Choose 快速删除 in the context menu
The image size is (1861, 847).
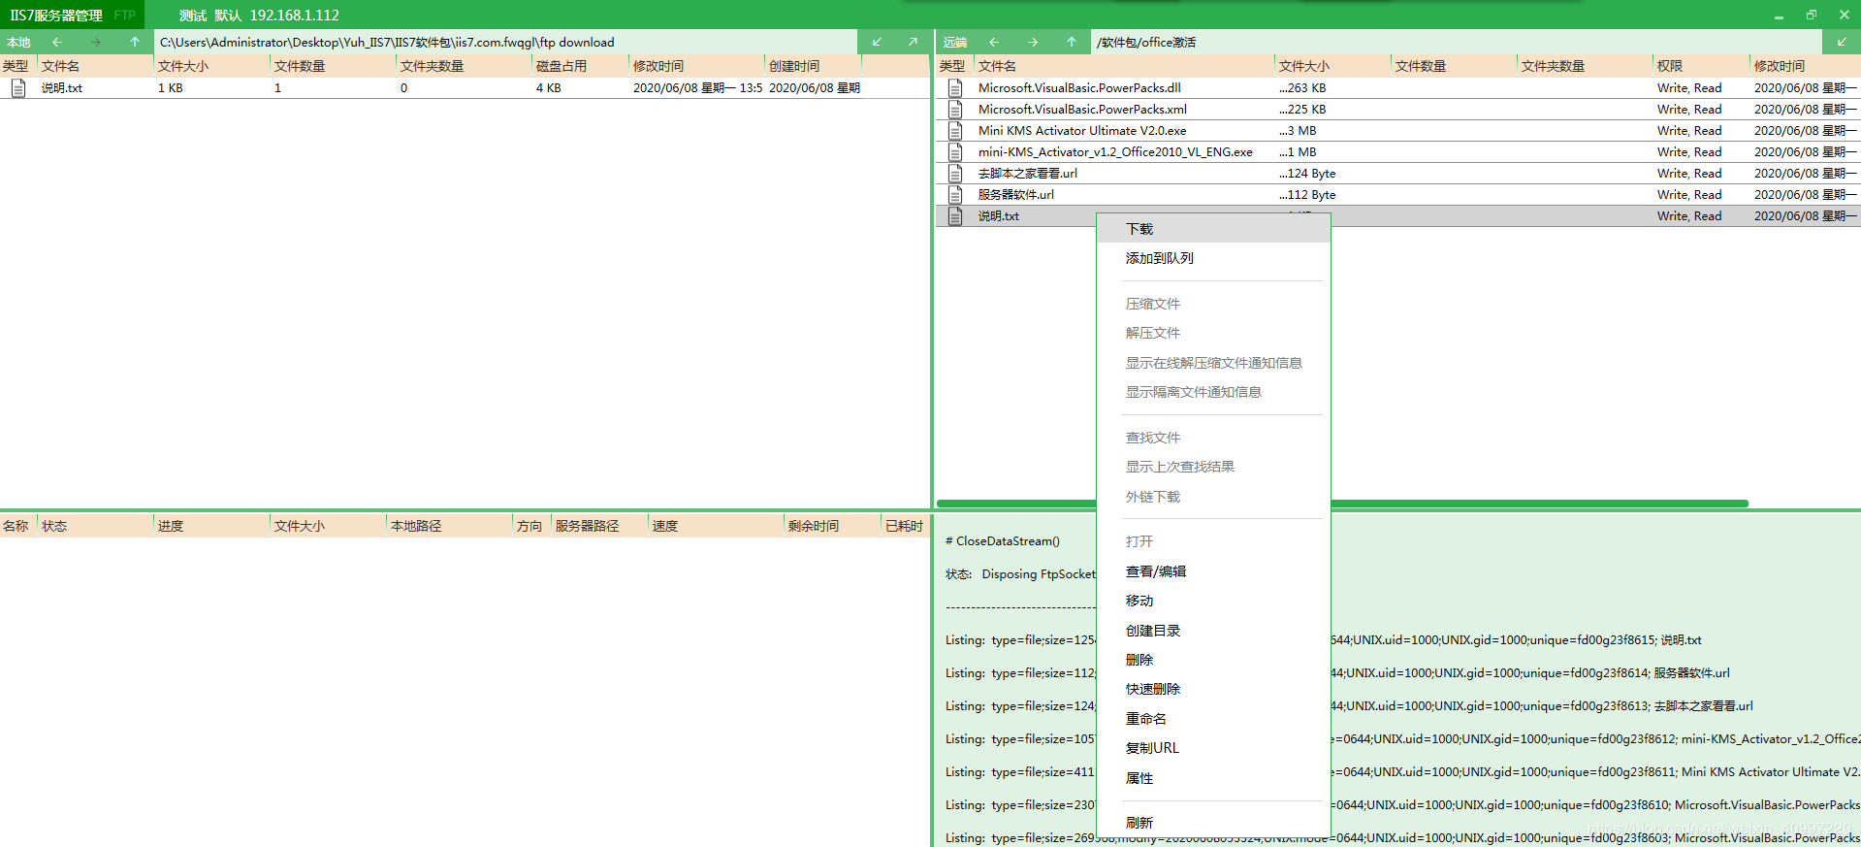pos(1213,689)
